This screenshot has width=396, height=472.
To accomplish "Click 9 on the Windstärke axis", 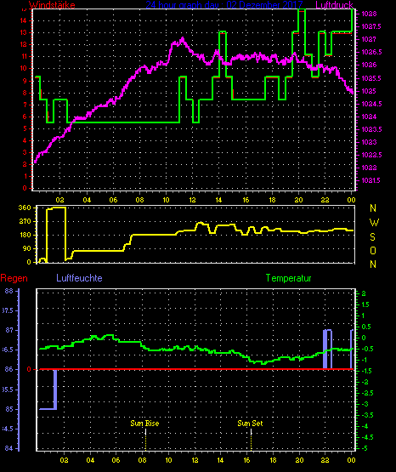I will (25, 81).
